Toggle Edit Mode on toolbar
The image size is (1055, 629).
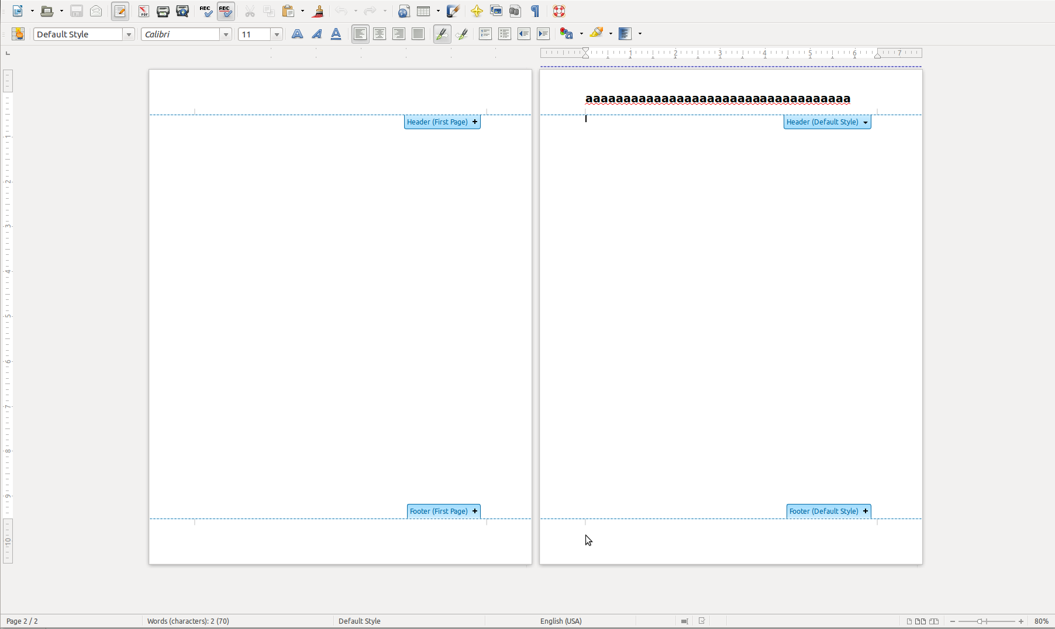click(120, 11)
